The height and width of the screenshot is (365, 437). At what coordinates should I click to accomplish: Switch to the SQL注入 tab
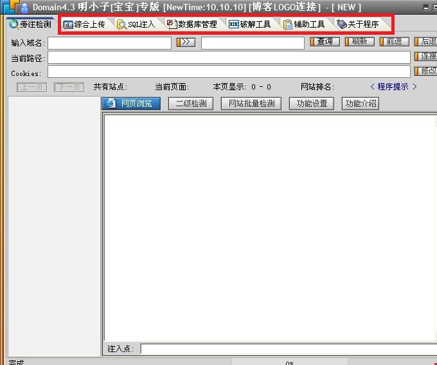(136, 24)
